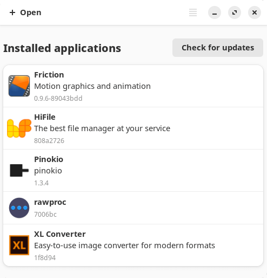
Task: Click the plus icon beside Open
Action: point(12,12)
